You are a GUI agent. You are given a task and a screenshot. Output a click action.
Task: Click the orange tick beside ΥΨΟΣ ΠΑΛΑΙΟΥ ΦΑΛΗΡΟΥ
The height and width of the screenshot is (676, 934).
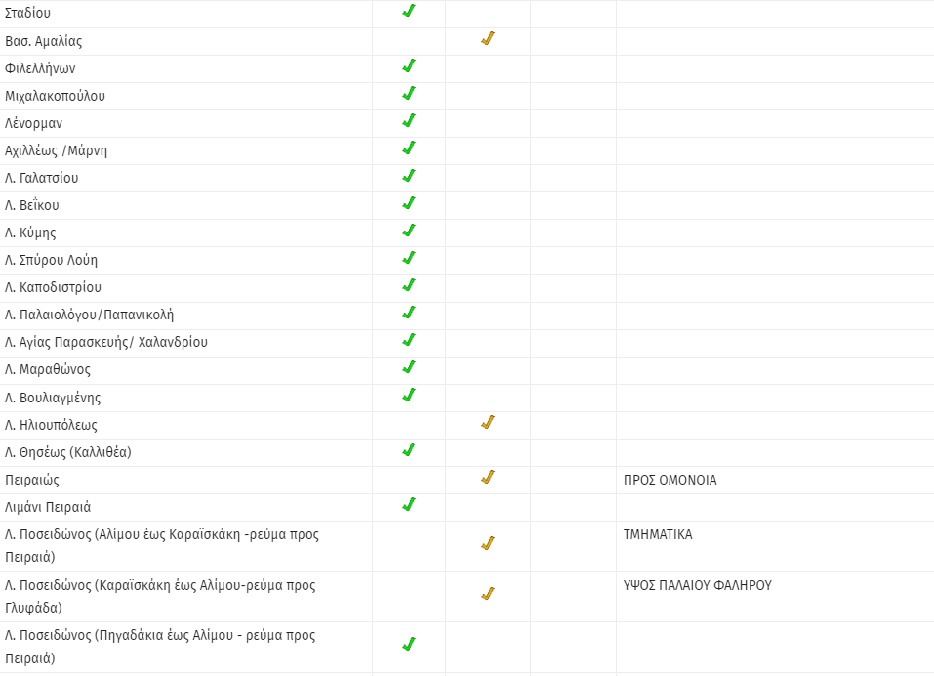[487, 594]
